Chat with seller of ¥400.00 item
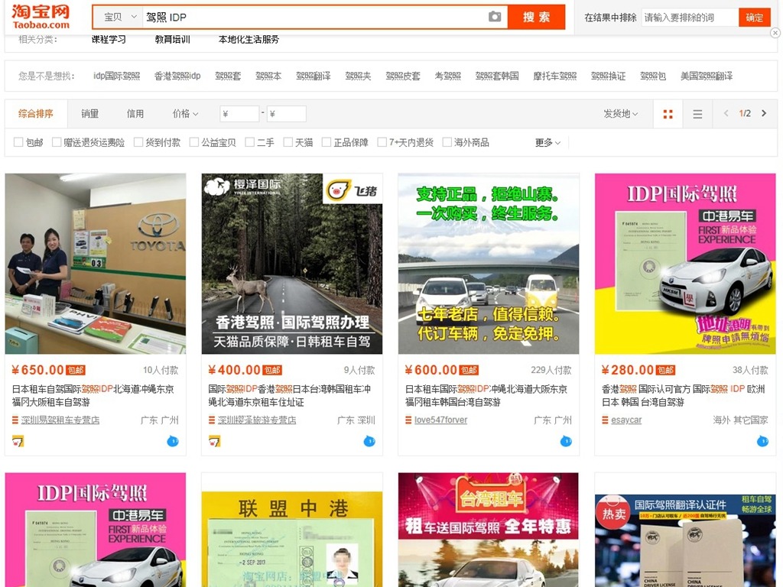783x587 pixels. coord(369,441)
